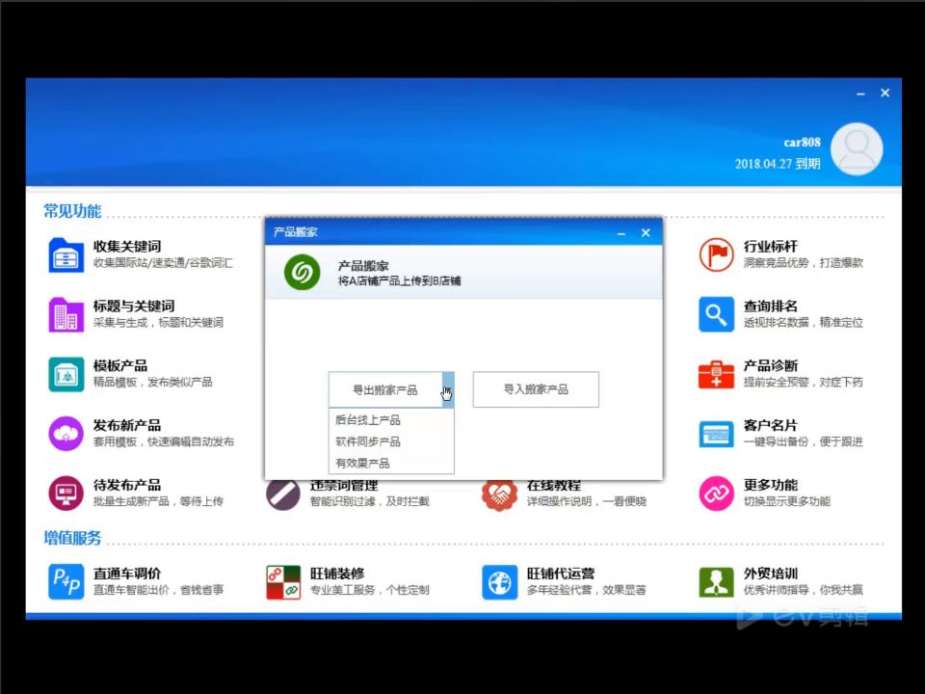
Task: Click the 旺铺装修 checkered icon
Action: tap(283, 582)
